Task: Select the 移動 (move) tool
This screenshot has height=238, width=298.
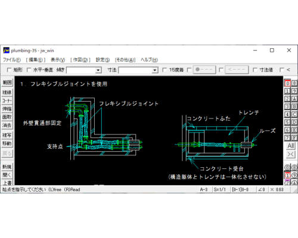Action: [x=7, y=143]
